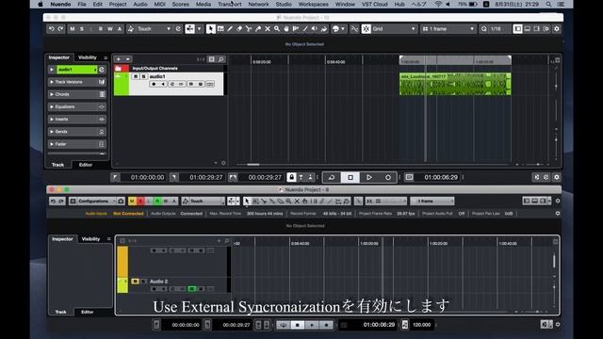
Task: Open the 1 frame grid type dropdown
Action: pos(448,29)
